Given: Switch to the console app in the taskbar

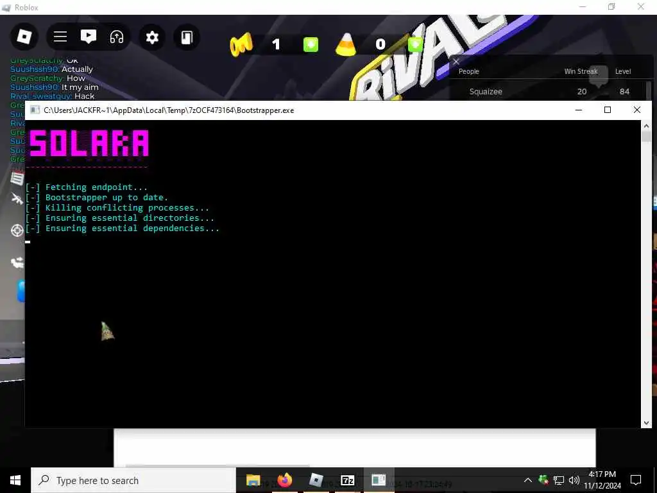Looking at the screenshot, I should click(379, 480).
